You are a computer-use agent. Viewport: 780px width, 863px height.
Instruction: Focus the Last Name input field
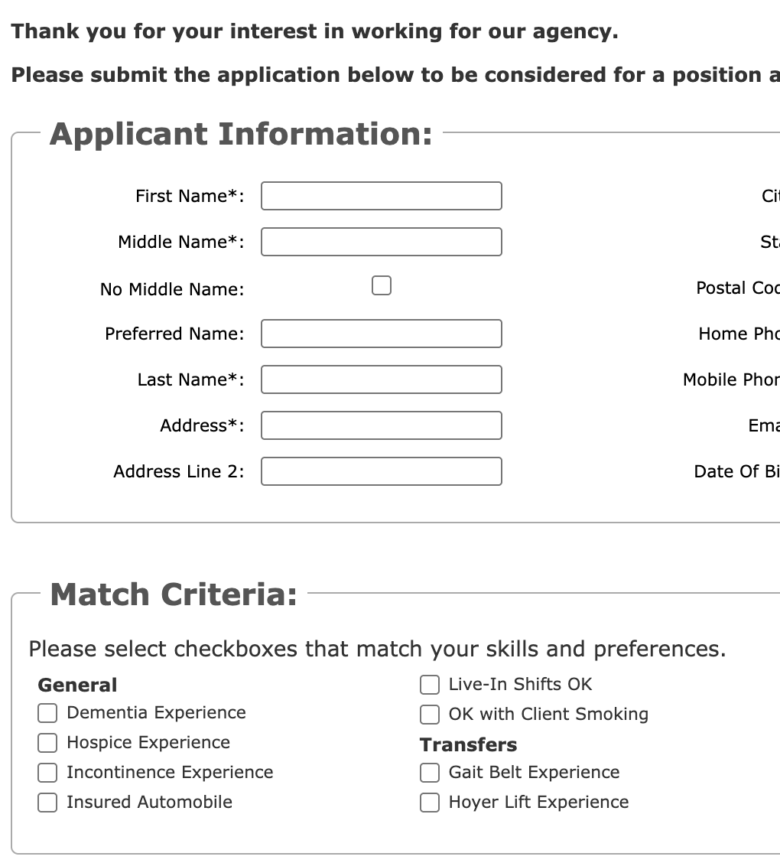coord(381,379)
